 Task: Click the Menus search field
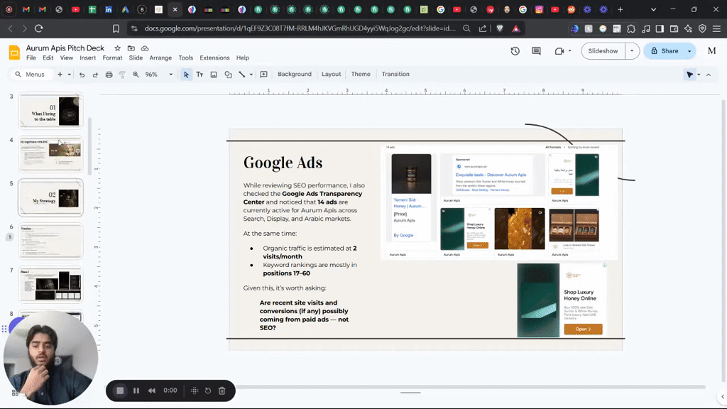(x=31, y=74)
